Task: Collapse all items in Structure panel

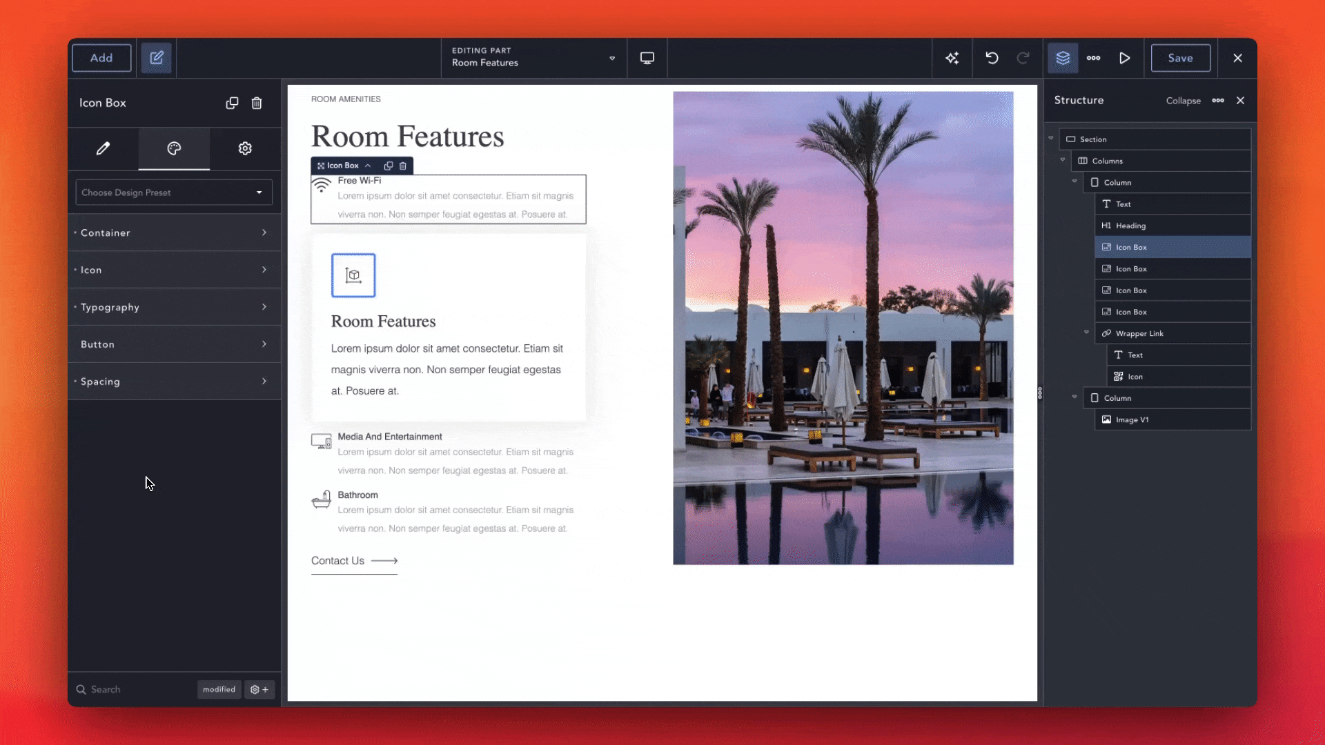Action: (x=1183, y=101)
